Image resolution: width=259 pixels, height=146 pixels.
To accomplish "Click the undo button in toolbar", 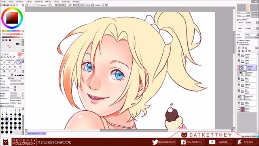I will pos(26,5).
